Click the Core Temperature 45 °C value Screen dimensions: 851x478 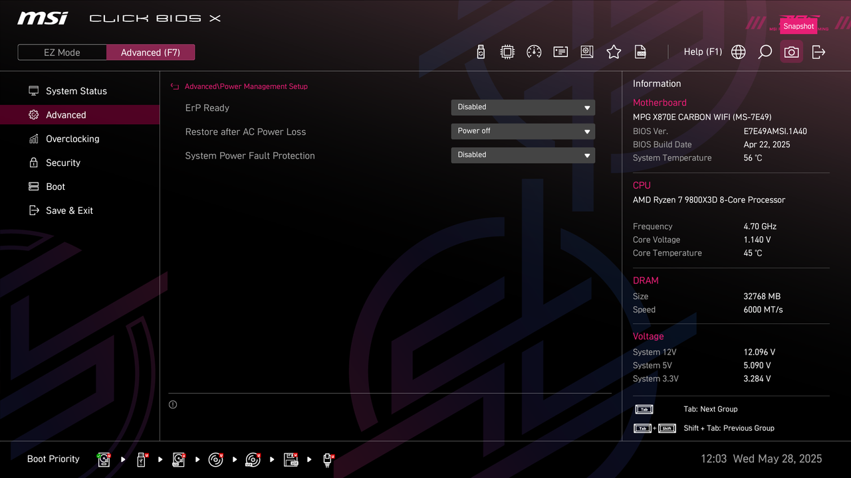(x=753, y=253)
